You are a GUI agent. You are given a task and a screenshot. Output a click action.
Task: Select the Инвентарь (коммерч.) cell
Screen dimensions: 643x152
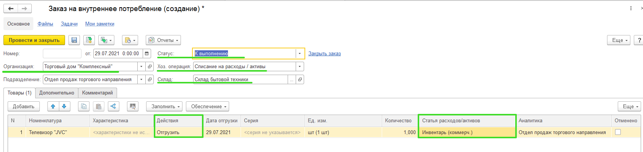point(467,132)
